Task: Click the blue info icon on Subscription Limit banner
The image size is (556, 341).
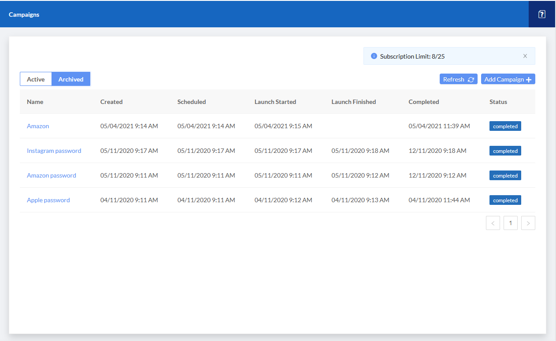Action: point(374,56)
